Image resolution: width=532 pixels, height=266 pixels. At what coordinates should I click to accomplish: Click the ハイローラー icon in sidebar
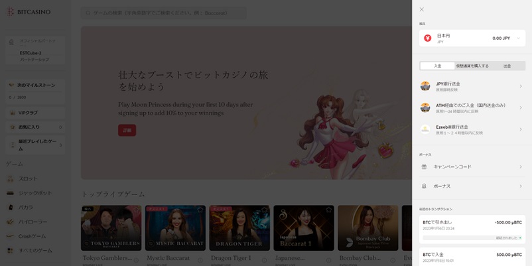click(10, 222)
